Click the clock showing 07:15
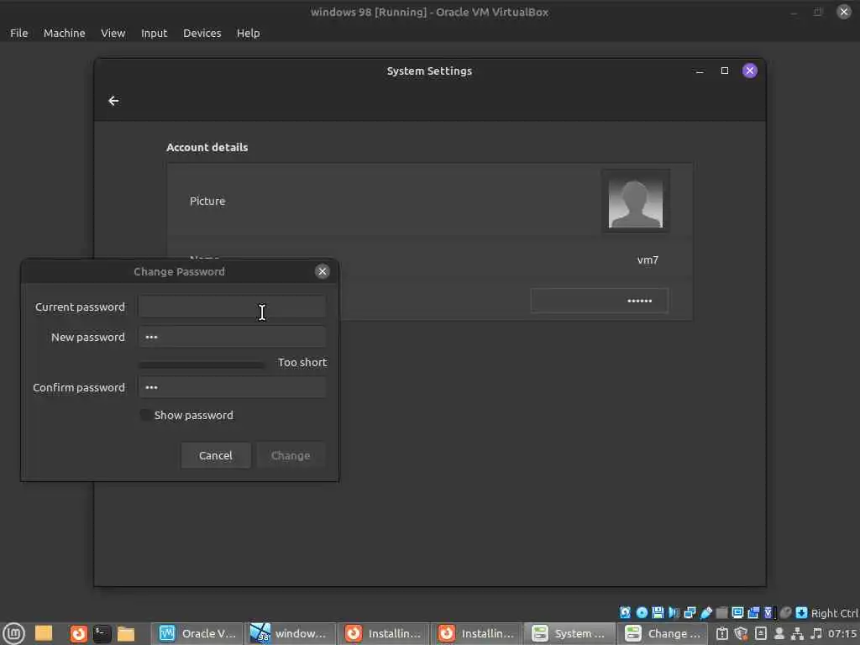 tap(842, 633)
